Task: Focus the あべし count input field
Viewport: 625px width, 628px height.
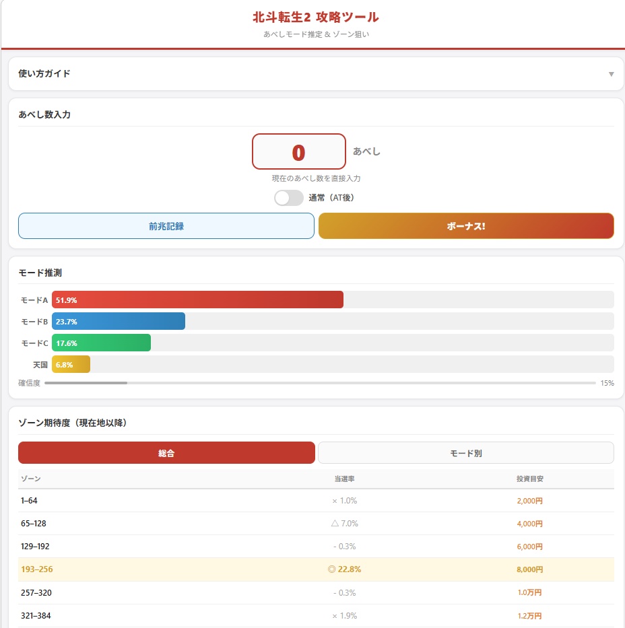Action: click(299, 151)
